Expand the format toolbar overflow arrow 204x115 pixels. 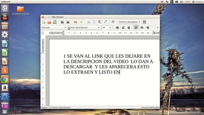pyautogui.click(x=157, y=27)
